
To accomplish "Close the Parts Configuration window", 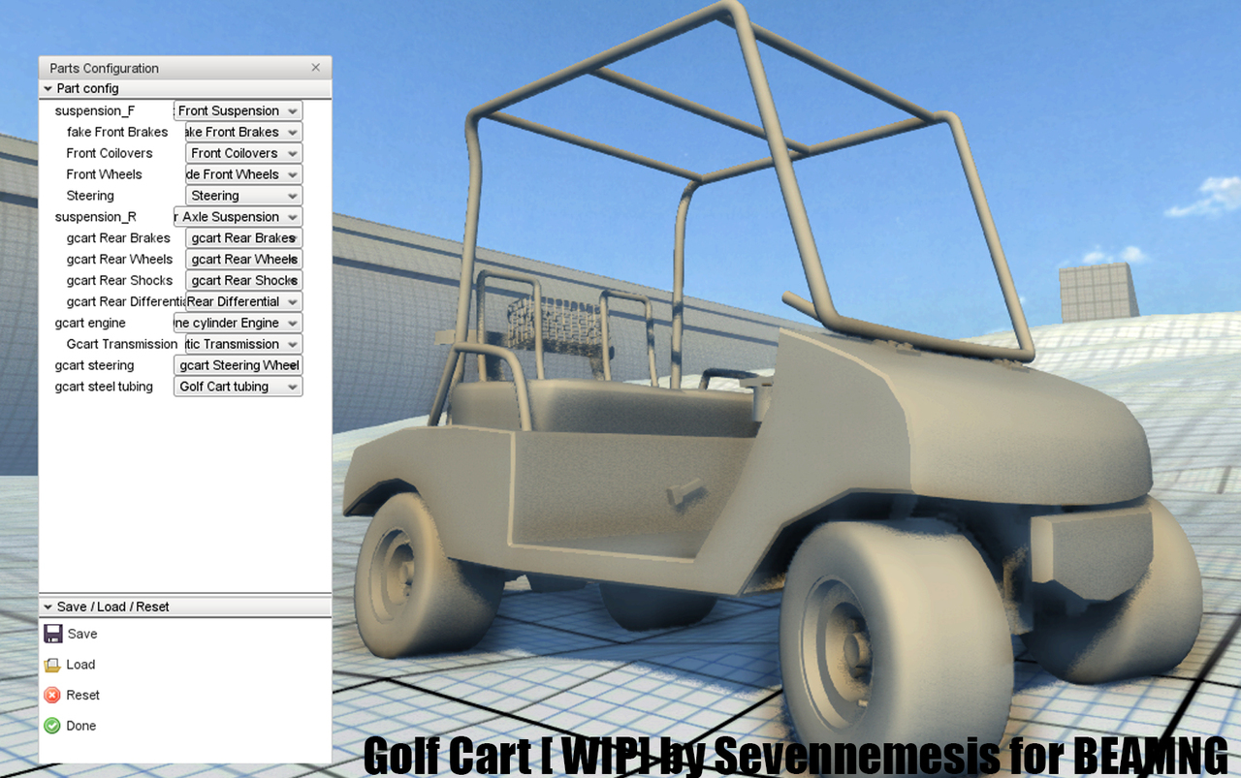I will coord(315,68).
